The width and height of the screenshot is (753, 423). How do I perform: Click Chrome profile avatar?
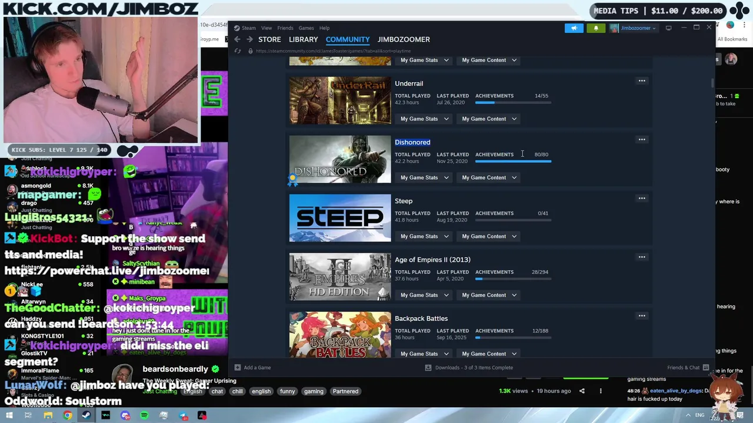730,25
